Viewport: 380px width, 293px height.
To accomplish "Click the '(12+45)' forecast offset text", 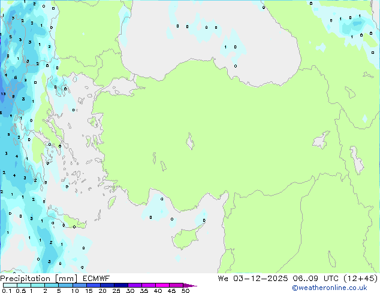I will pyautogui.click(x=361, y=278).
